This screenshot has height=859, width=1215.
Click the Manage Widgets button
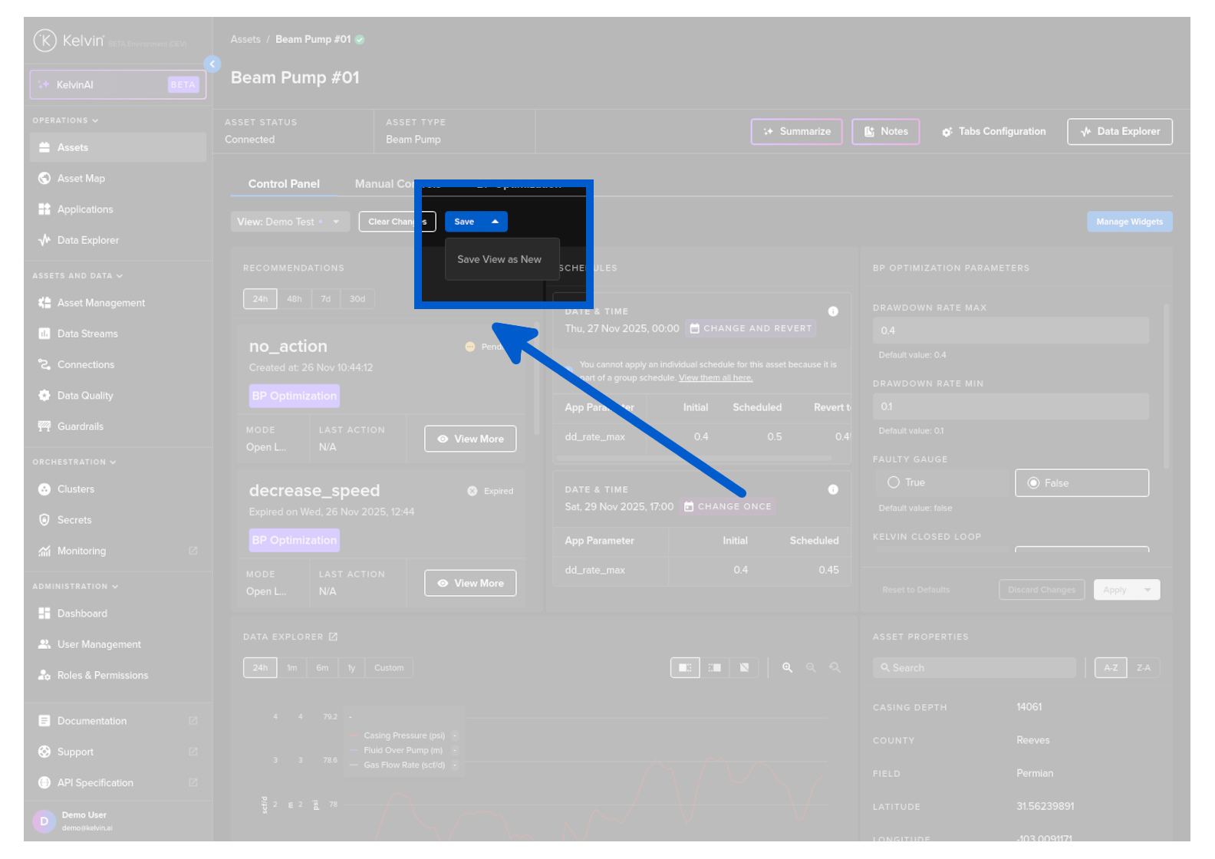(1129, 222)
